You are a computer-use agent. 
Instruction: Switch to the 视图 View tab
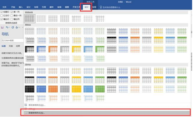tap(67, 7)
